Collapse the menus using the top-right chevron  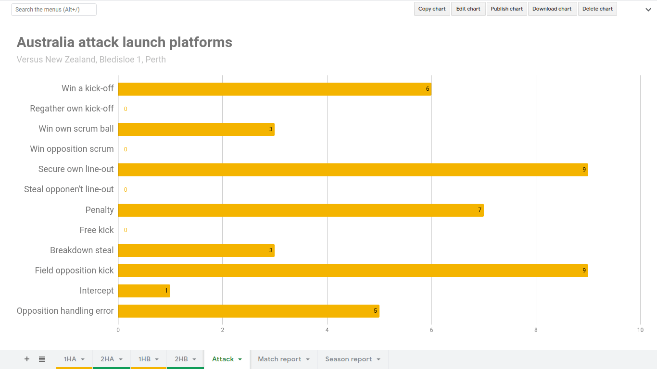[x=648, y=9]
